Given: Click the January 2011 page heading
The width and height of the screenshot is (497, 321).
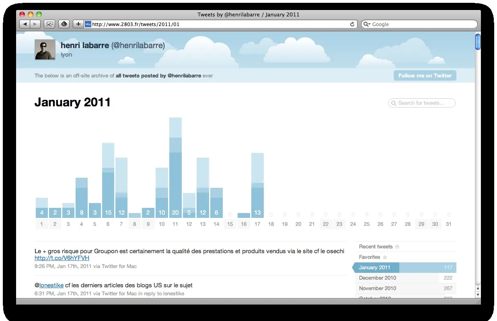Looking at the screenshot, I should pos(72,102).
